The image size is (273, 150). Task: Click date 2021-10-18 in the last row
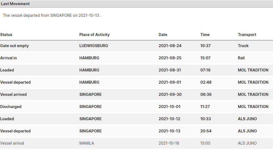pyautogui.click(x=169, y=143)
